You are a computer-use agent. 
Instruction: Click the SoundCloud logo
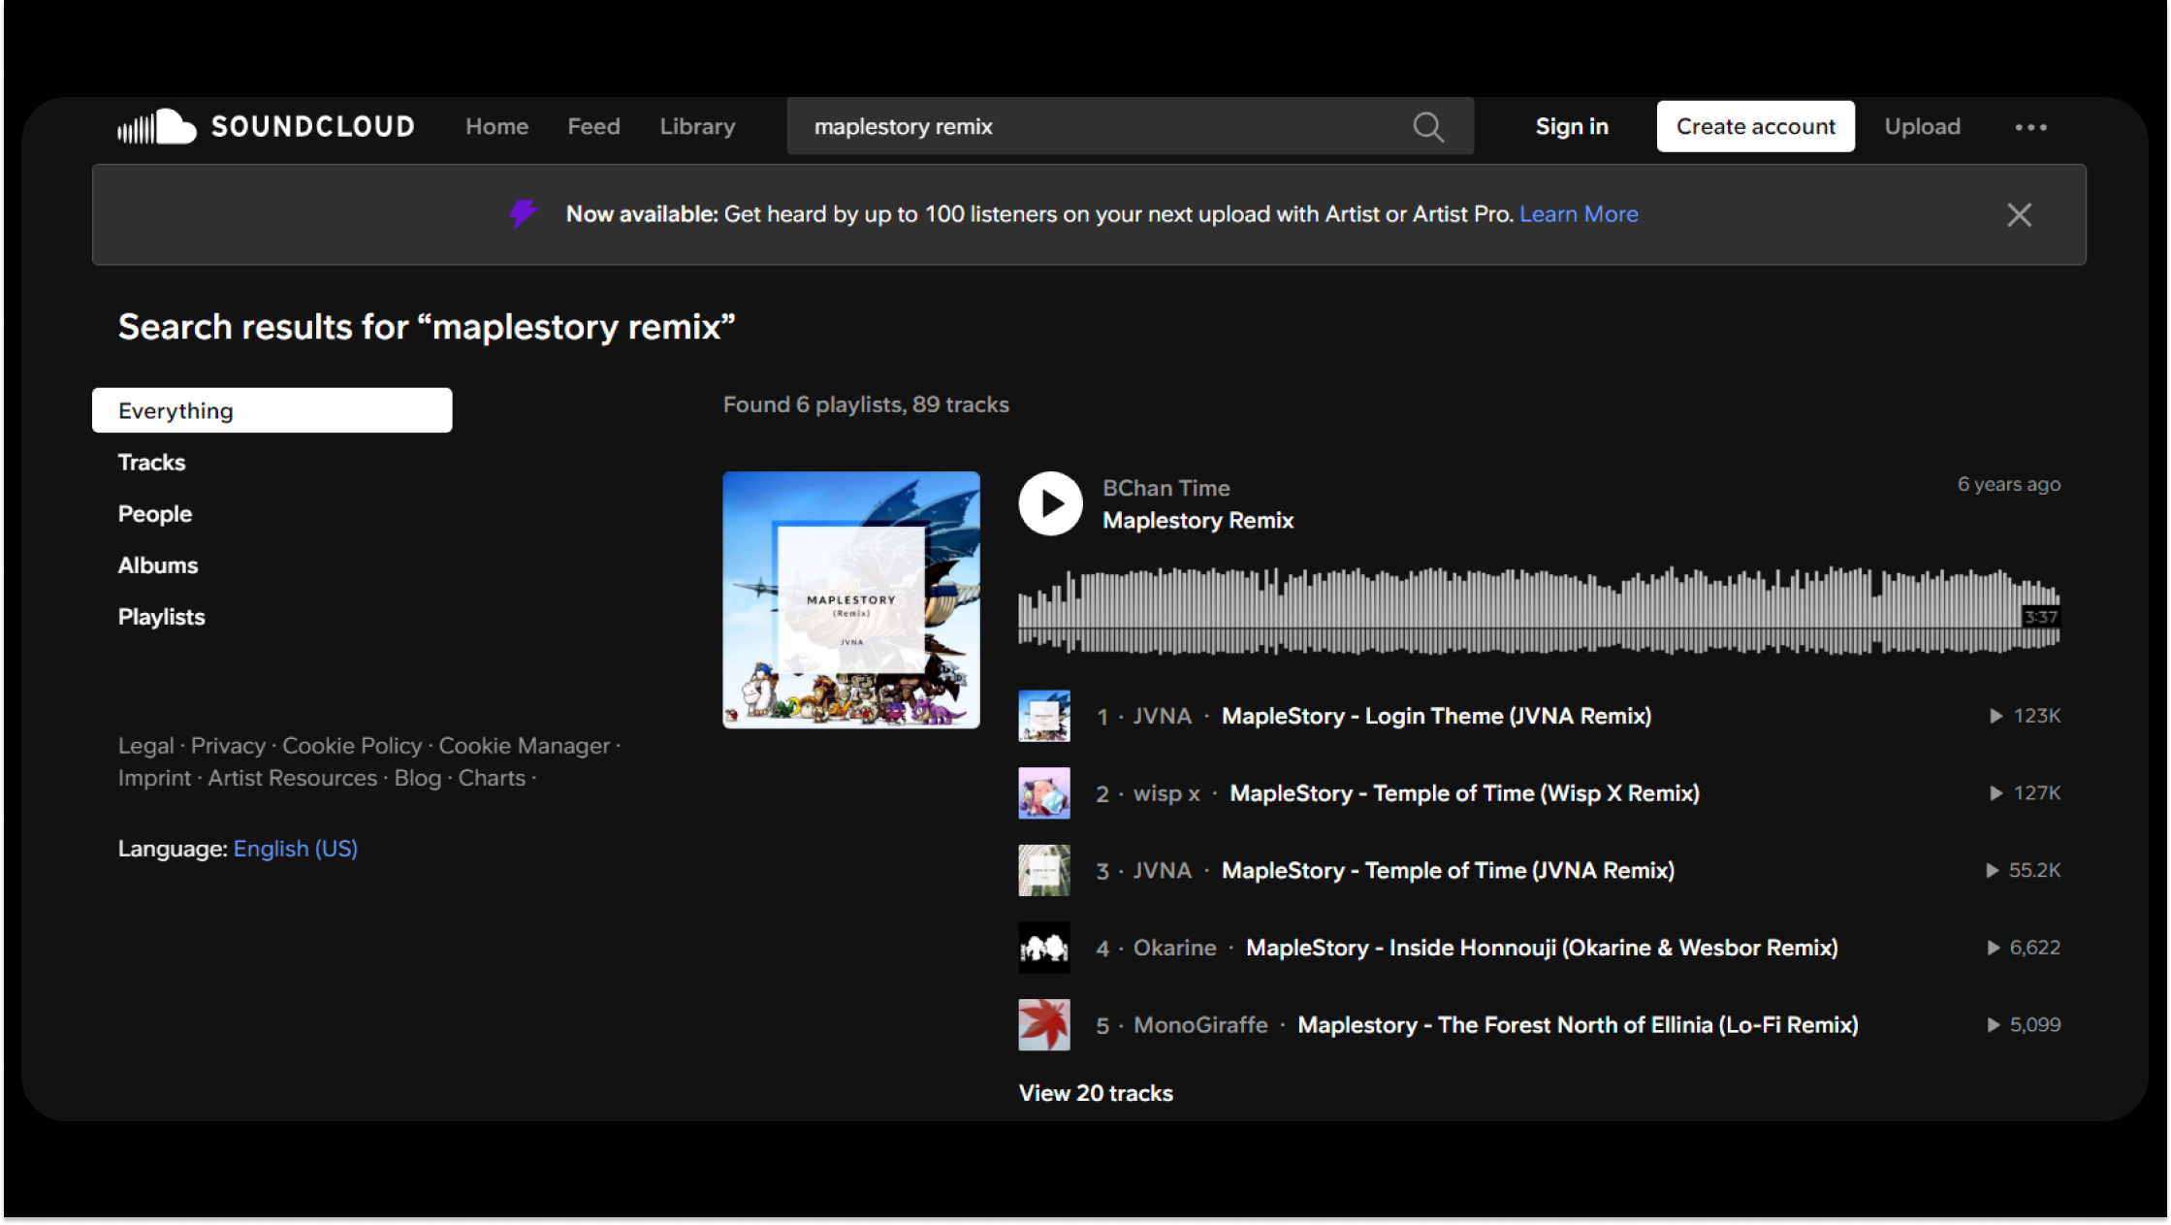pyautogui.click(x=266, y=126)
